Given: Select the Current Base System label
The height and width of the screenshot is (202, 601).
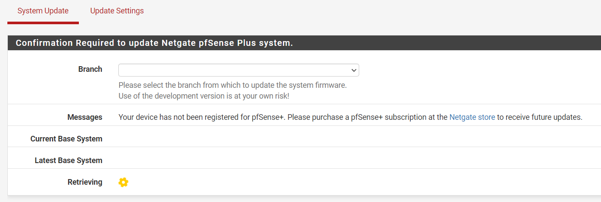Looking at the screenshot, I should coord(66,139).
